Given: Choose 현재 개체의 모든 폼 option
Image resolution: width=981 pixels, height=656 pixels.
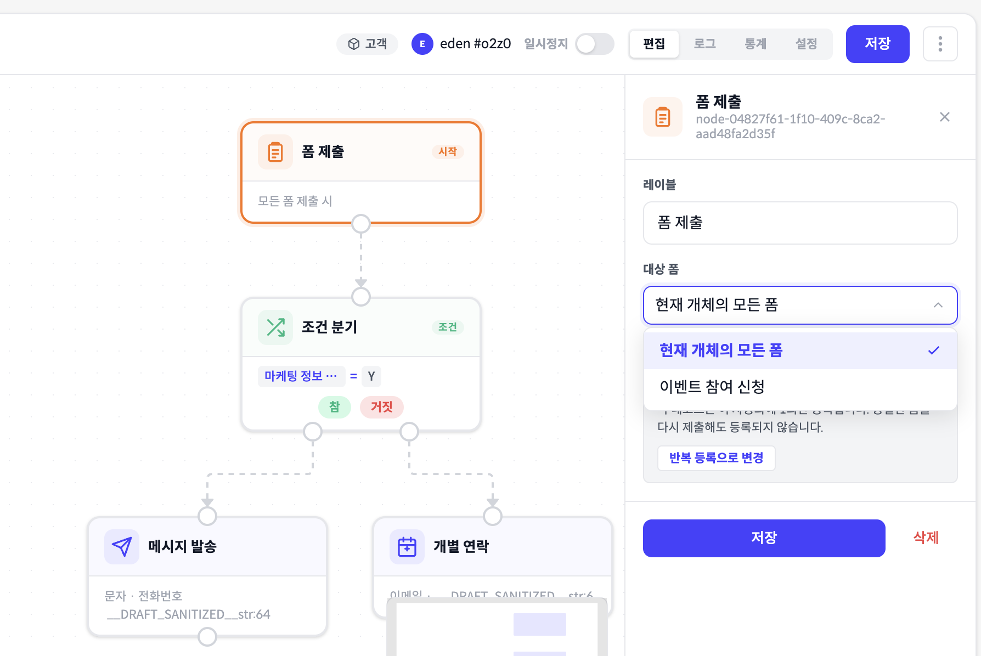Looking at the screenshot, I should (x=721, y=350).
